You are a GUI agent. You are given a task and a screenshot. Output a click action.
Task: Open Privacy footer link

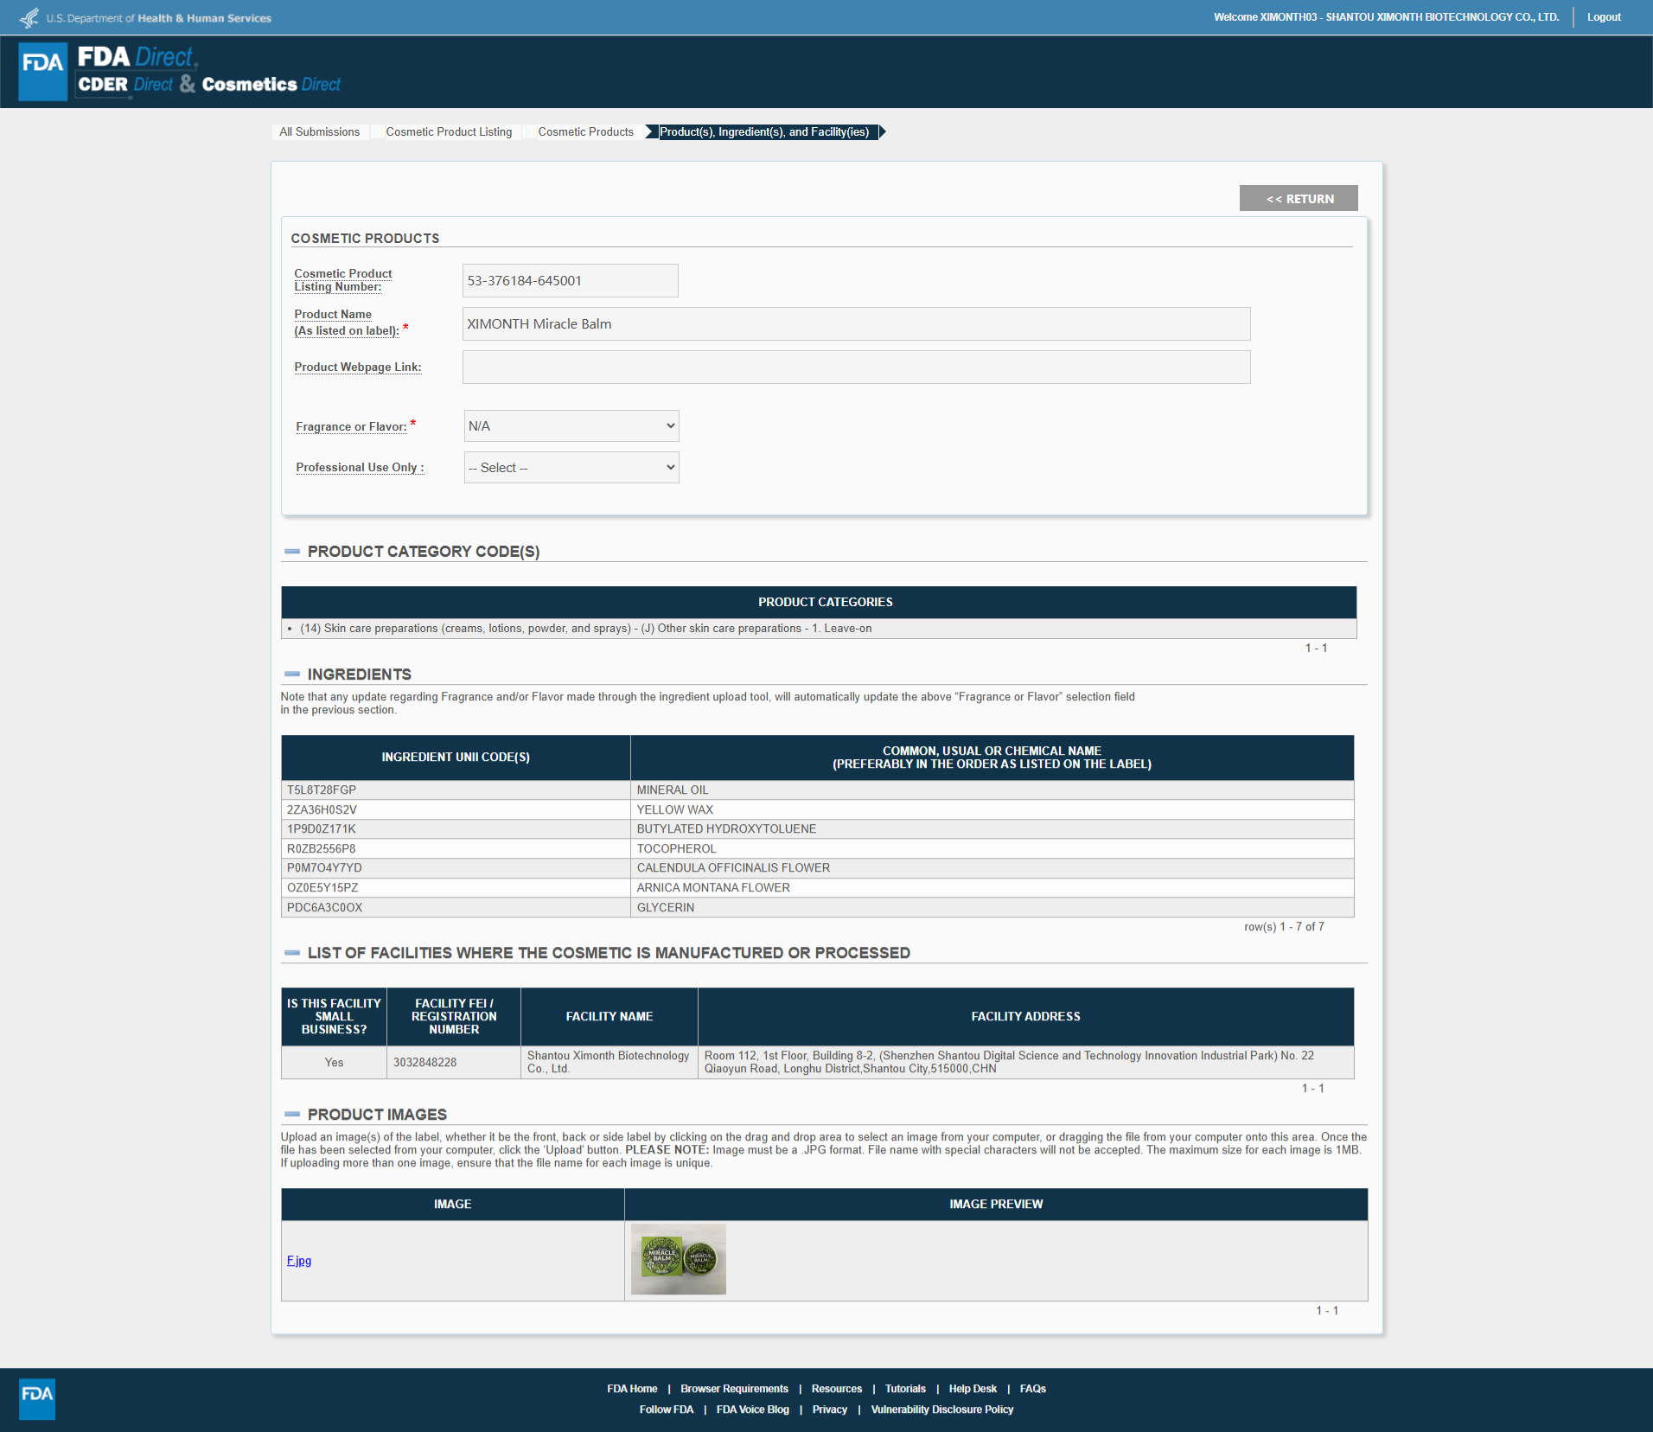tap(830, 1410)
